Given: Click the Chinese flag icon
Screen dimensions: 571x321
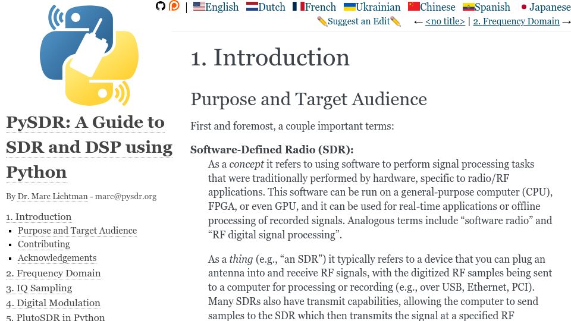Looking at the screenshot, I should (414, 6).
